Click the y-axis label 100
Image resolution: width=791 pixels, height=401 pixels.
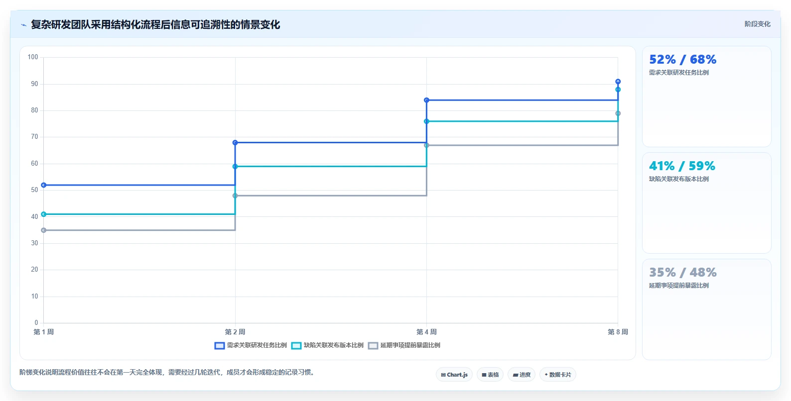click(x=33, y=57)
